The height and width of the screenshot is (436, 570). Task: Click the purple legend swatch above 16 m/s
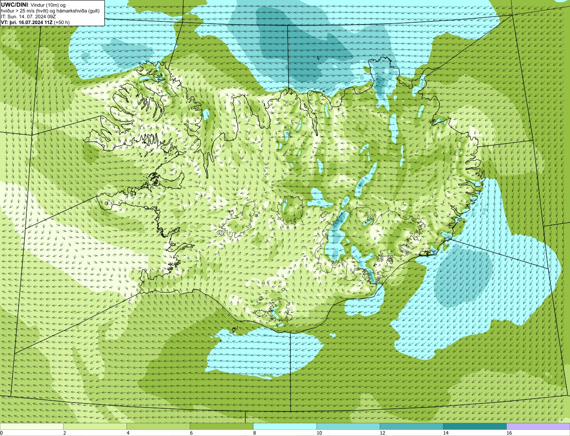[x=538, y=427]
